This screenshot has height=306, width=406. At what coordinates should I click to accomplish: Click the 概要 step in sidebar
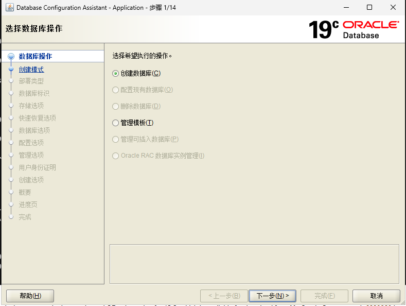click(25, 192)
